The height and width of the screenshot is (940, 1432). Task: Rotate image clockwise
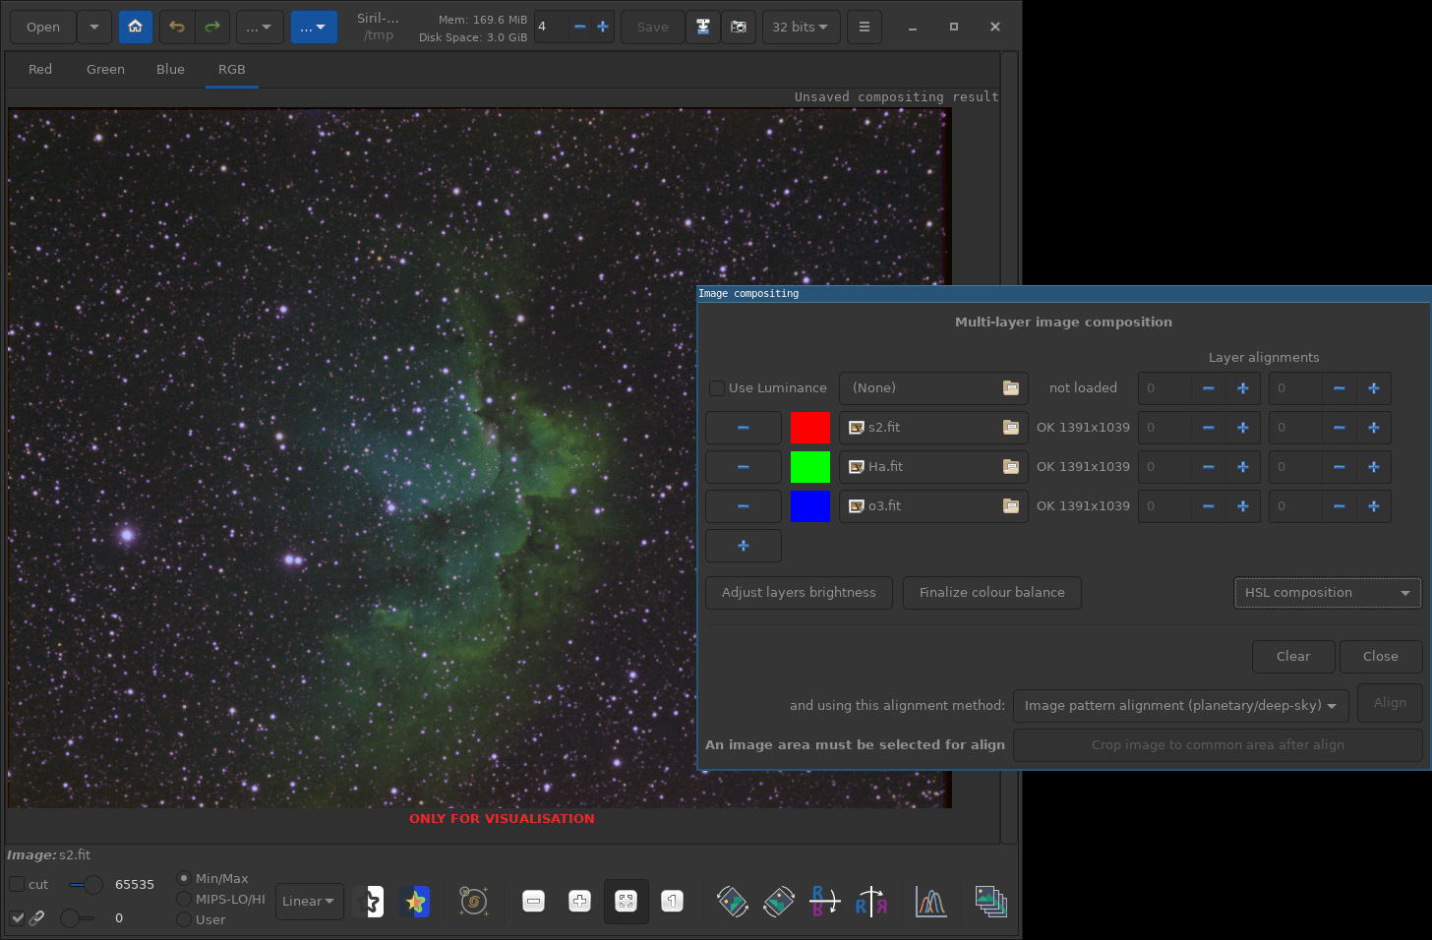coord(779,901)
